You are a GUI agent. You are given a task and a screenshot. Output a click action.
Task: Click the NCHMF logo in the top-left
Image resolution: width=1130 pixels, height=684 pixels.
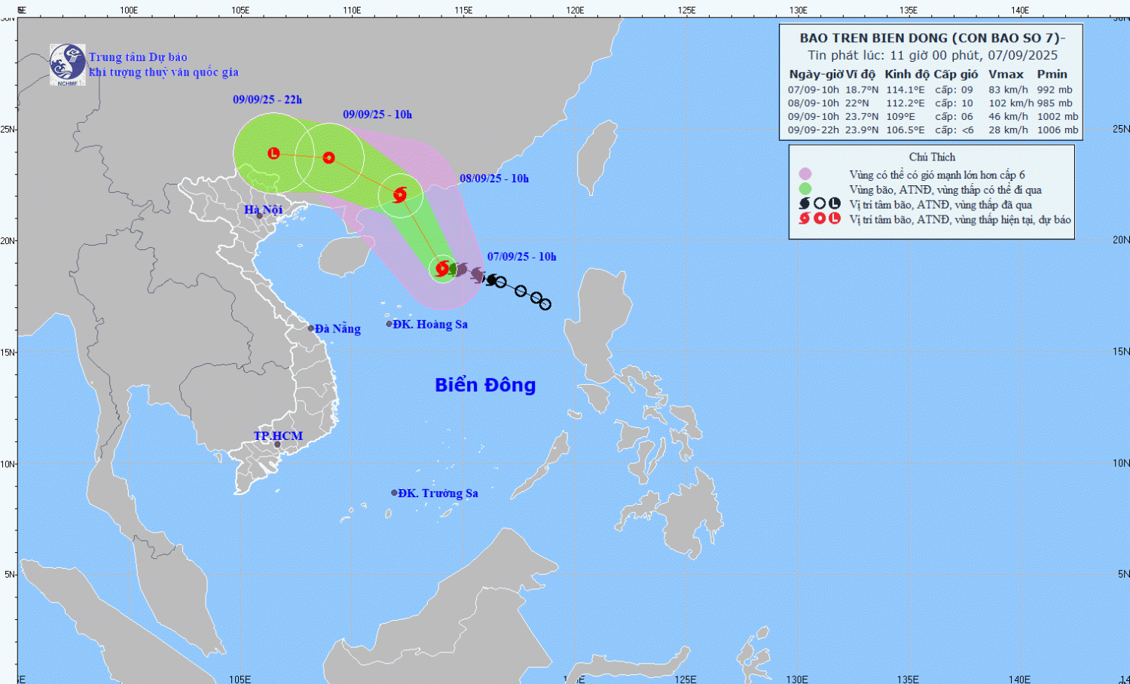click(x=67, y=64)
